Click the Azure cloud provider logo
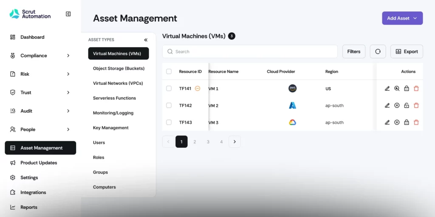The height and width of the screenshot is (217, 435). click(x=292, y=106)
